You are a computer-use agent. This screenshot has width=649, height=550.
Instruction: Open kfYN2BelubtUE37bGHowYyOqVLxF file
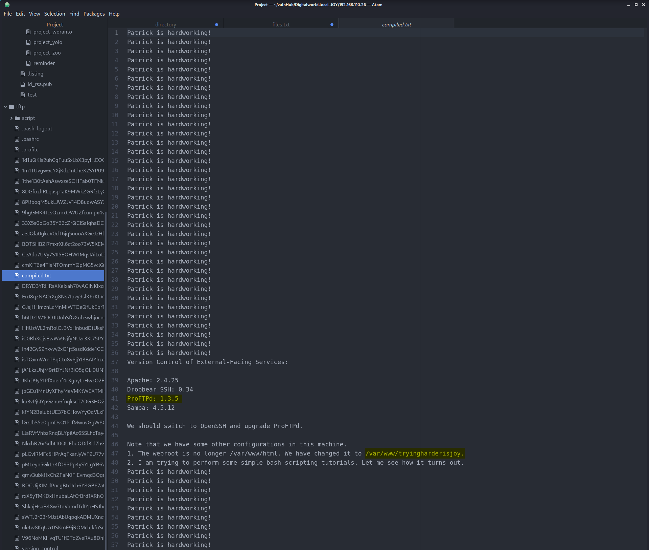coord(63,412)
